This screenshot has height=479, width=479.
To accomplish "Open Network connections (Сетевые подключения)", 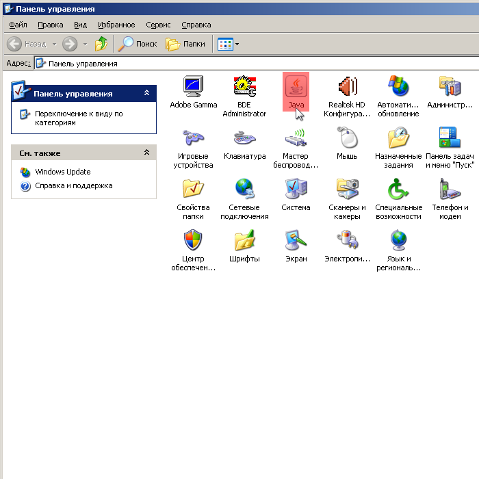I will [244, 199].
